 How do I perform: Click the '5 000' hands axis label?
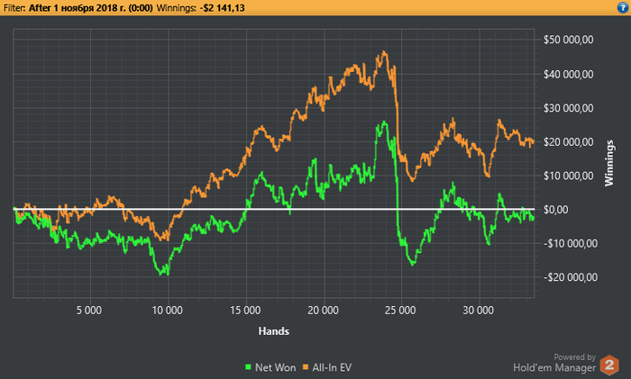tap(89, 311)
